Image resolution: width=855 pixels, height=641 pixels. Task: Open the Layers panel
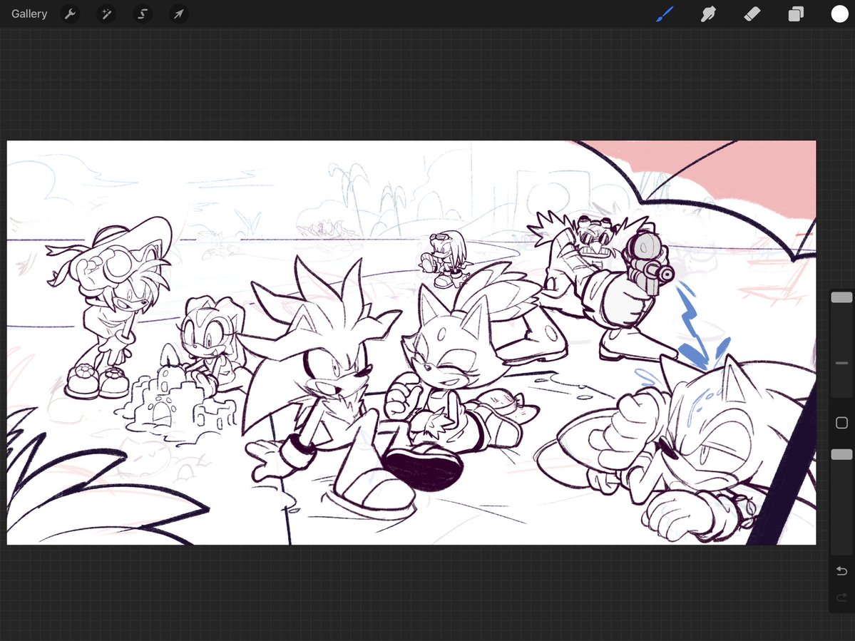pyautogui.click(x=796, y=14)
